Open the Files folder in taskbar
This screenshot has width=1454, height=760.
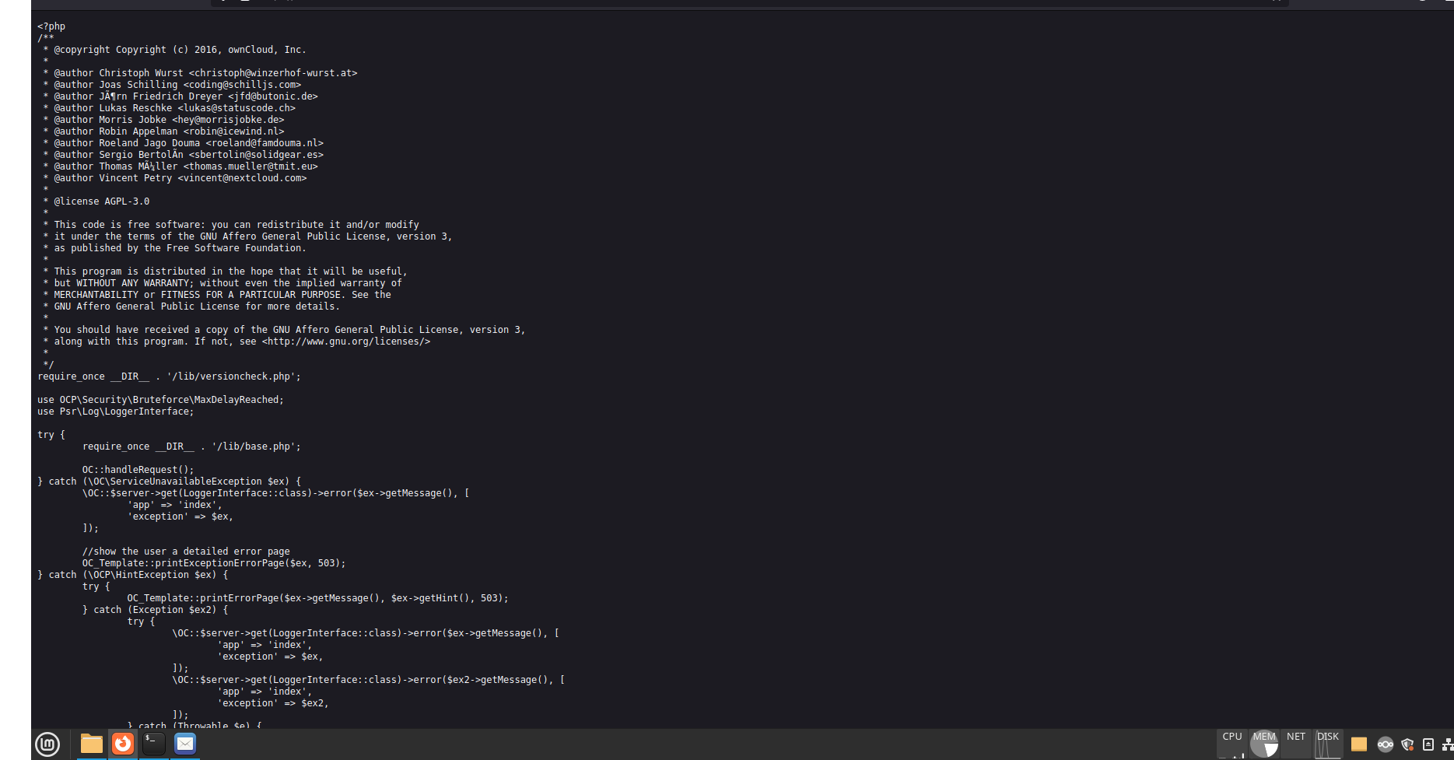pos(92,744)
